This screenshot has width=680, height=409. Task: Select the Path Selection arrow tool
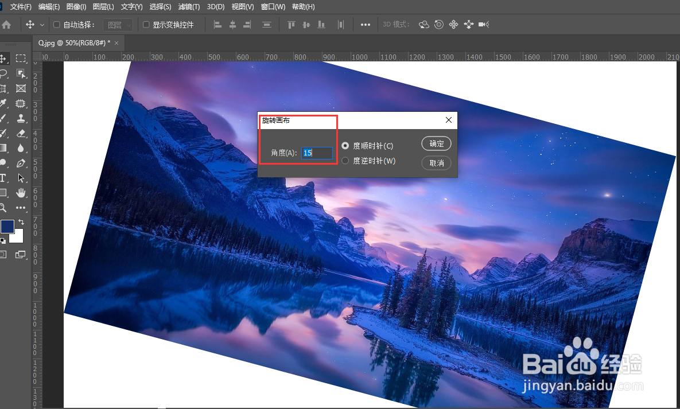click(x=21, y=178)
